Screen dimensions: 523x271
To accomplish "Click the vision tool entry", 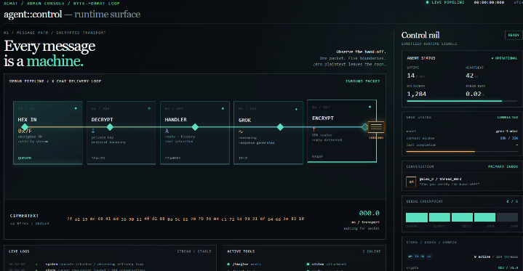I will (x=327, y=264).
